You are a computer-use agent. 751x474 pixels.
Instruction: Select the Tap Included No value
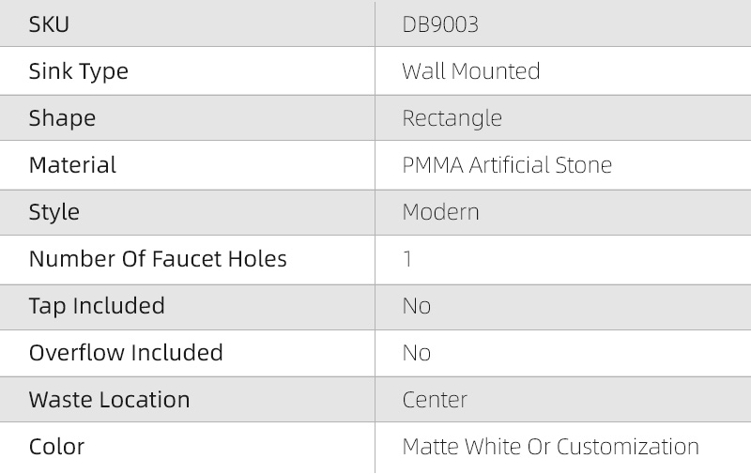coord(416,306)
